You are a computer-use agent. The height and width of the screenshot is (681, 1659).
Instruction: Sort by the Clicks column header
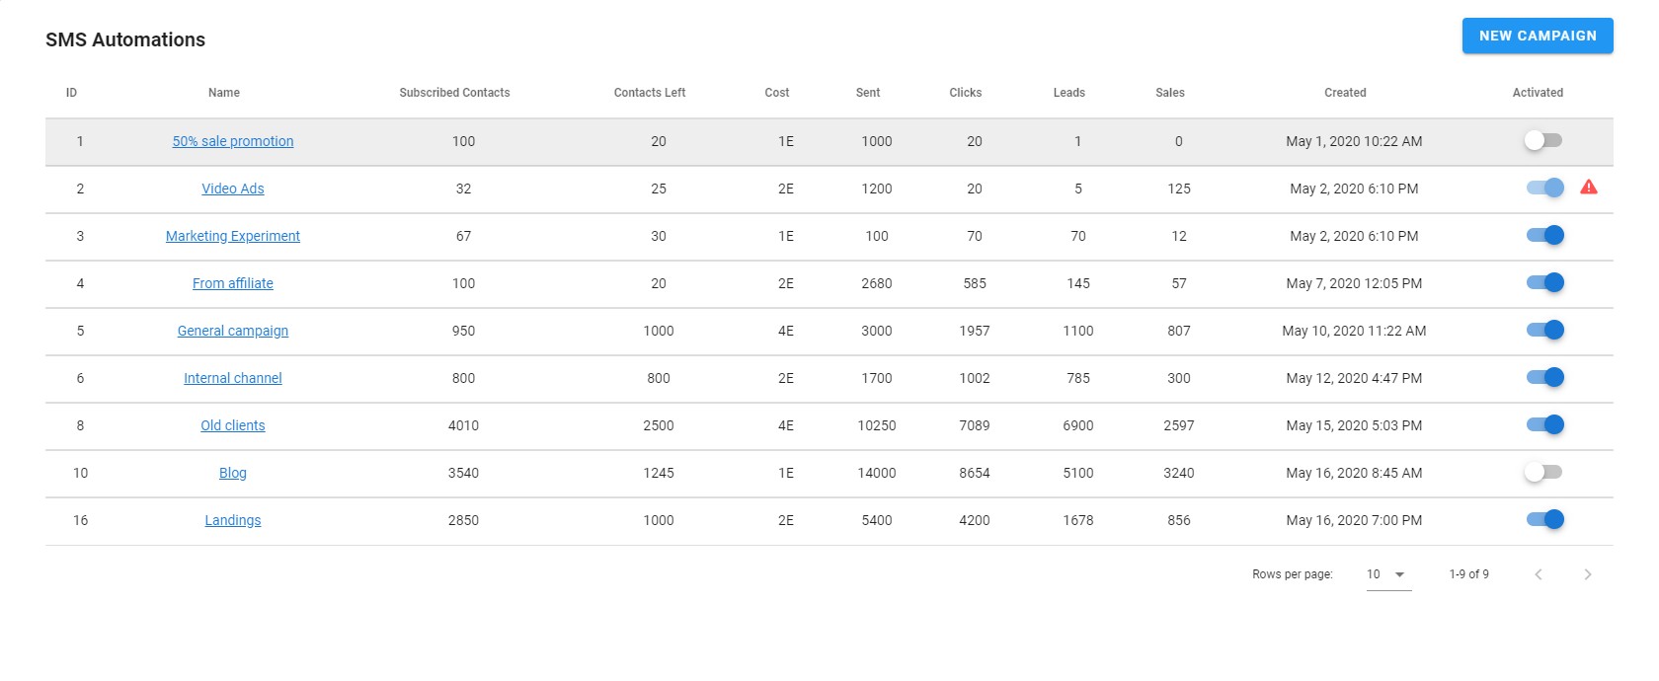(965, 93)
